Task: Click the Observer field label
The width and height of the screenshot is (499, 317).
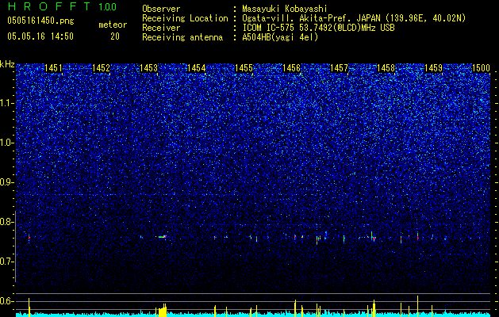Action: click(161, 9)
